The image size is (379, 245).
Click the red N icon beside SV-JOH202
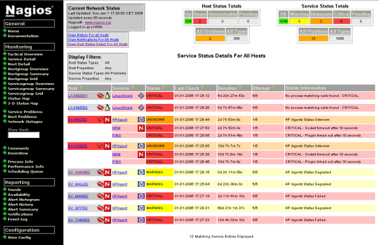tap(107, 145)
